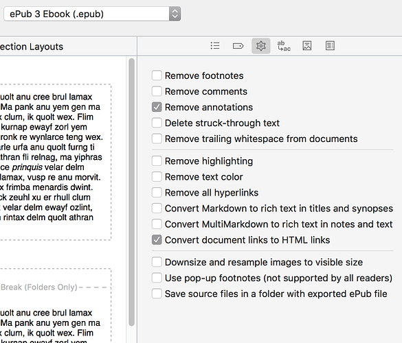Check Delete struck-through text

click(x=157, y=123)
